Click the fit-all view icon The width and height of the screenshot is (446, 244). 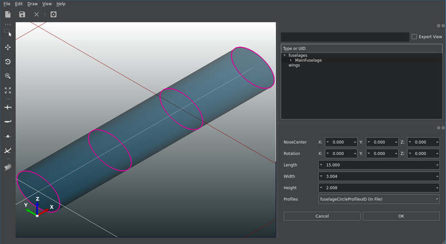pos(8,90)
